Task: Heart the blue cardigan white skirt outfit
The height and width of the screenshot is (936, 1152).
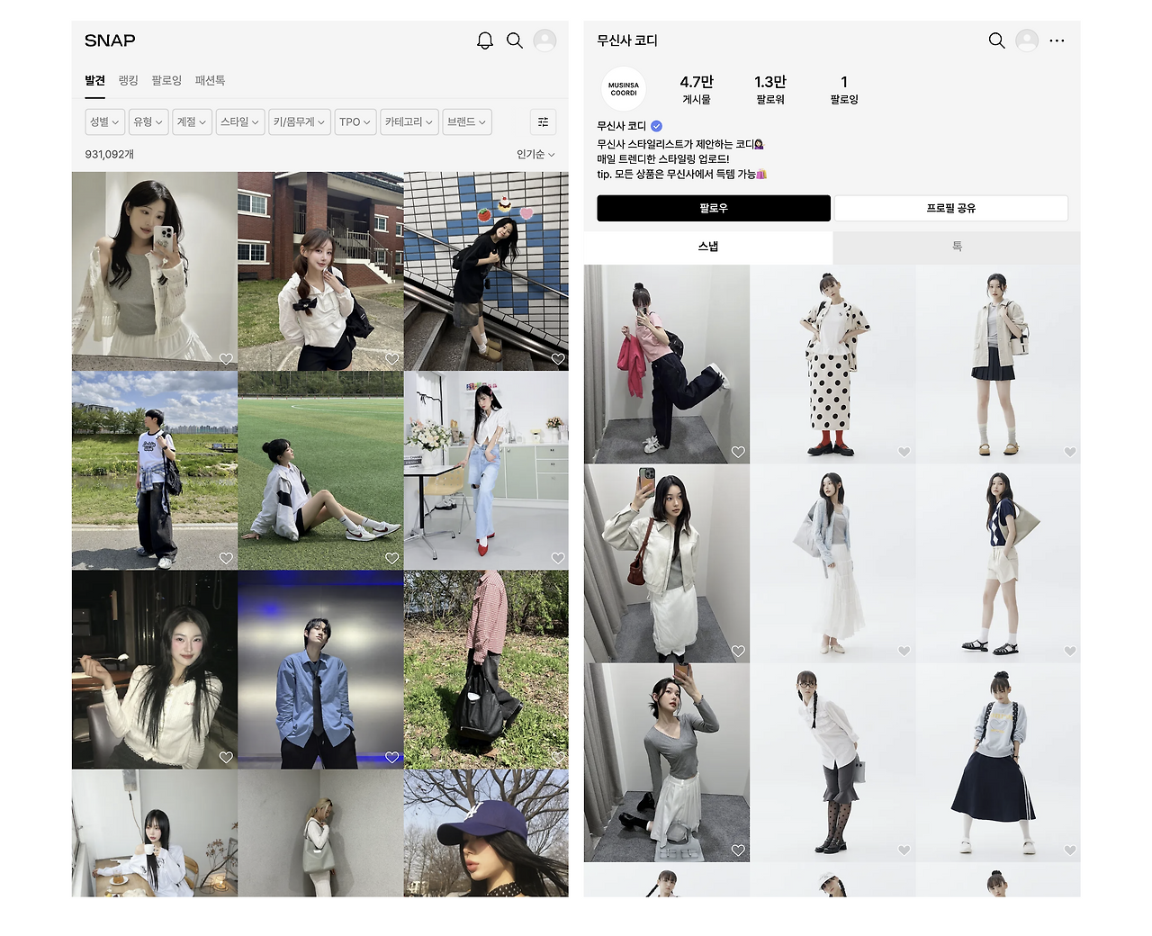Action: (904, 651)
